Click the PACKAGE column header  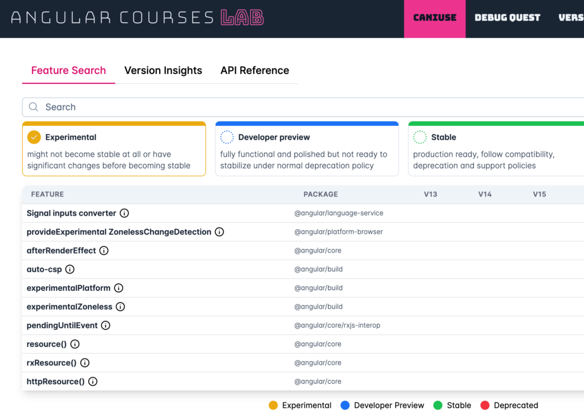click(321, 194)
